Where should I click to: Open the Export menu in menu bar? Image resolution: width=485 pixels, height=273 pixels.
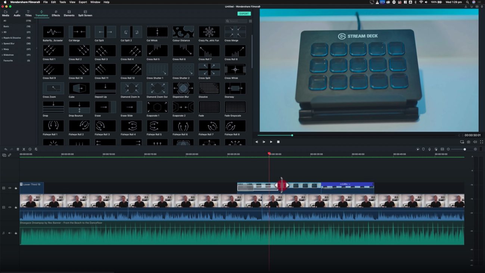tap(83, 2)
